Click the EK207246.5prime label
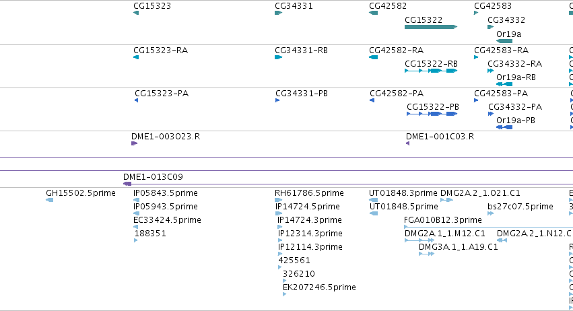The height and width of the screenshot is (311, 573). pyautogui.click(x=319, y=287)
